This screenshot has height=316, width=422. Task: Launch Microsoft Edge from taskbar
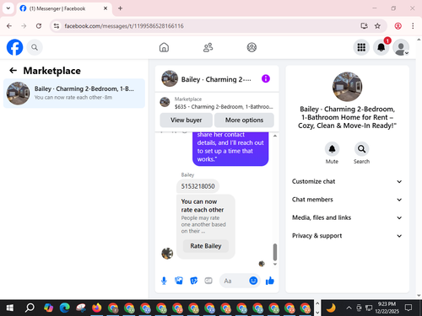point(65,308)
